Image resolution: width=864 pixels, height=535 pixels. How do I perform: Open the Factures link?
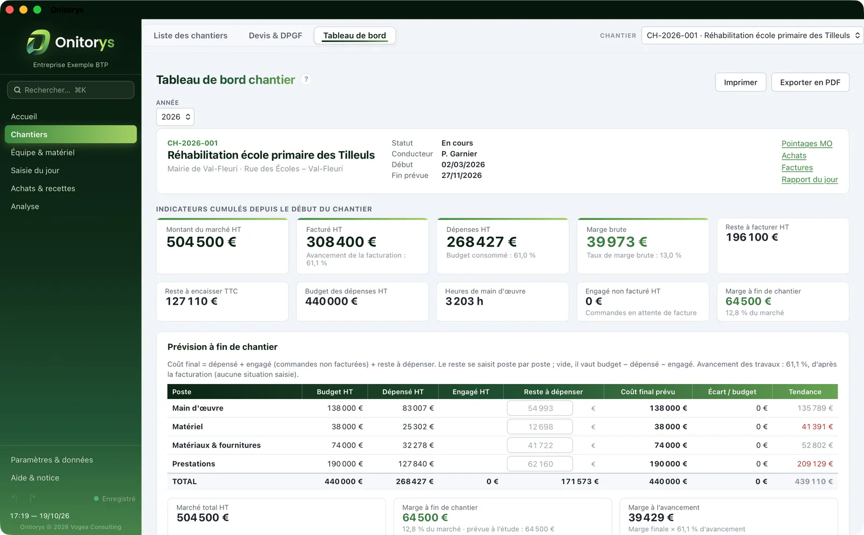[x=797, y=168]
